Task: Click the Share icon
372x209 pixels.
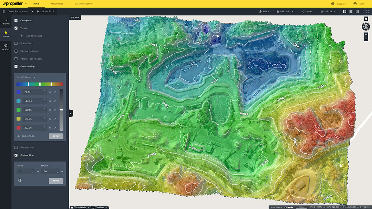Action: pos(302,11)
